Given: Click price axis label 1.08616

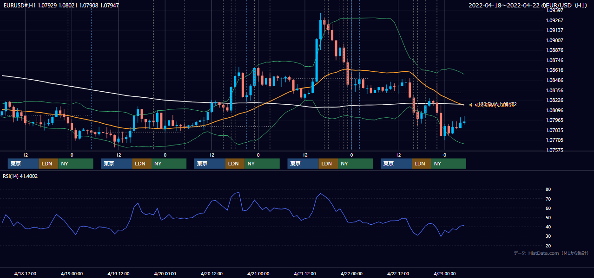Looking at the screenshot, I should pyautogui.click(x=554, y=70).
